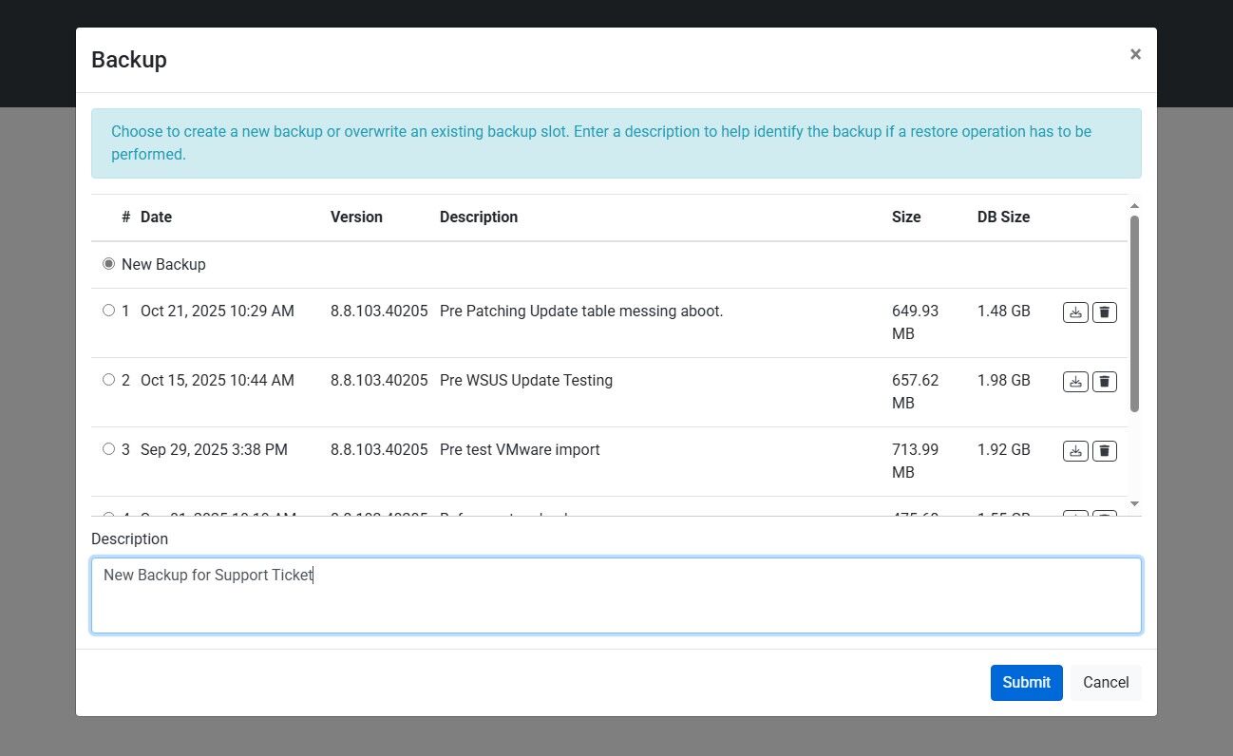Viewport: 1233px width, 756px height.
Task: Click the scroll up arrow of backup list
Action: point(1134,206)
